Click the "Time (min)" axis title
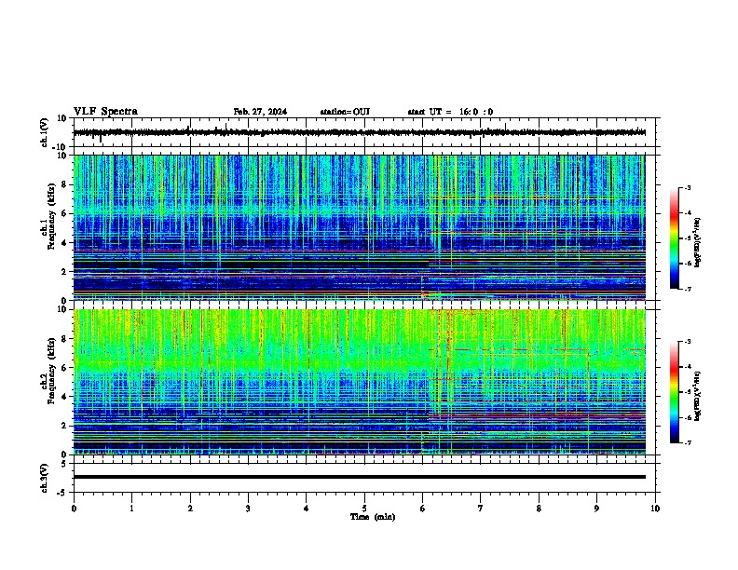This screenshot has width=738, height=570. [373, 517]
